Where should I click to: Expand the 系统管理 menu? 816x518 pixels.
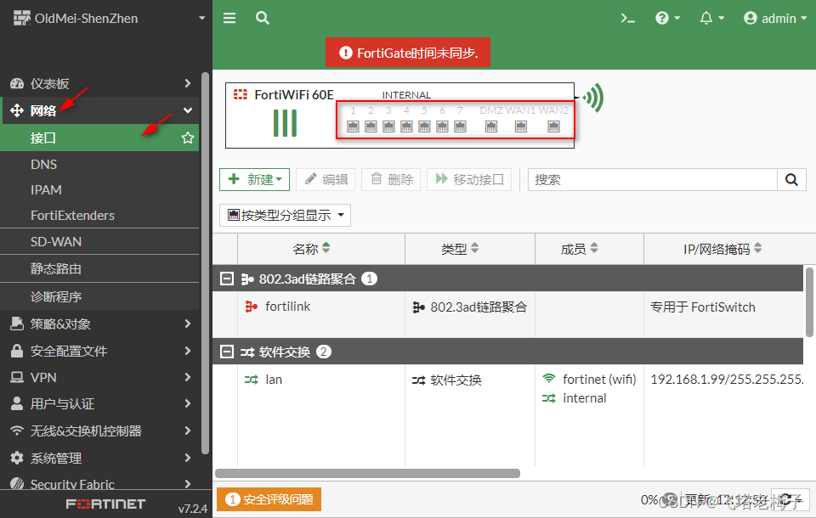(x=100, y=459)
